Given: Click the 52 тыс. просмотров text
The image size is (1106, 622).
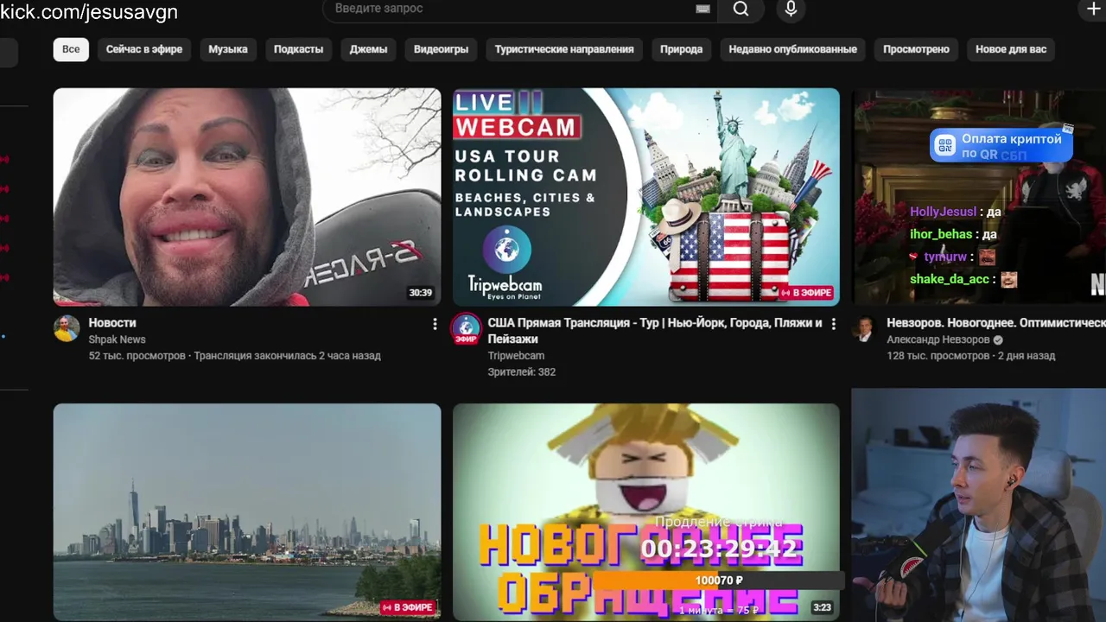Looking at the screenshot, I should (137, 356).
